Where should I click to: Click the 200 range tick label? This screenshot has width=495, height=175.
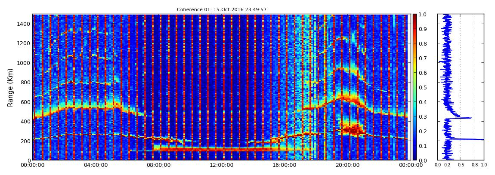point(25,141)
